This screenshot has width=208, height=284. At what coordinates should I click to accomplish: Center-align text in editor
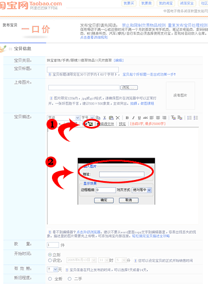coord(158,118)
